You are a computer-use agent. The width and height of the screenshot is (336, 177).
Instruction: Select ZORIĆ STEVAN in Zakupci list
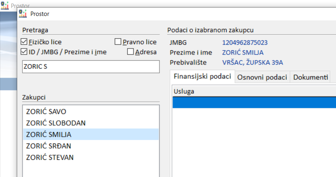pyautogui.click(x=50, y=157)
